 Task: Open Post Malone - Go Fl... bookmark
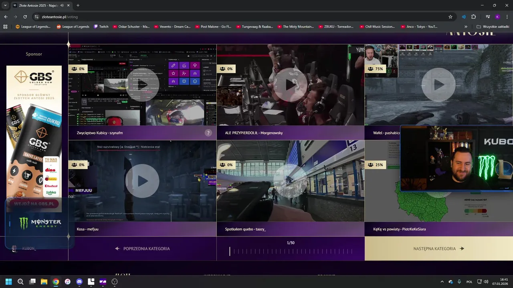213,27
